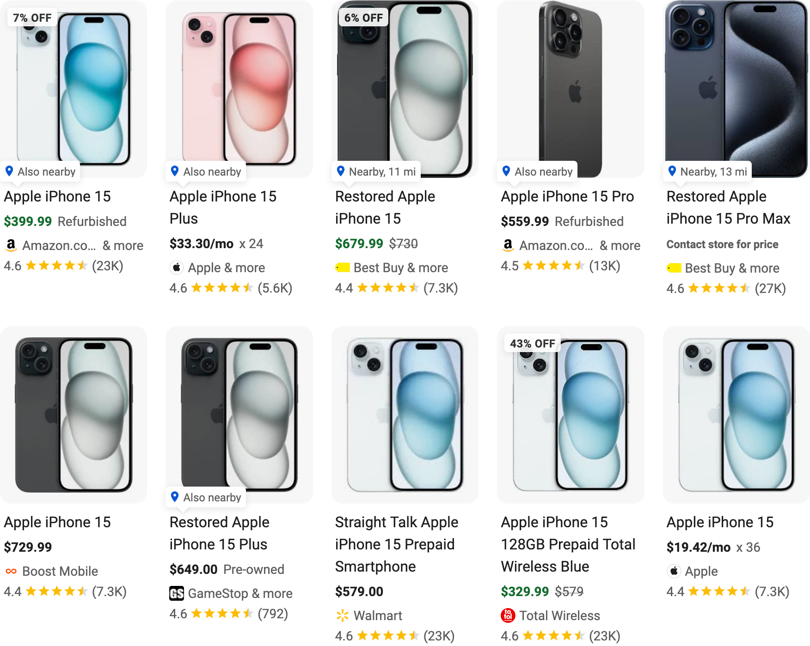Open the blue titanium iPhone 15 Pro Max image
Screen dimensions: 810x646
point(736,88)
